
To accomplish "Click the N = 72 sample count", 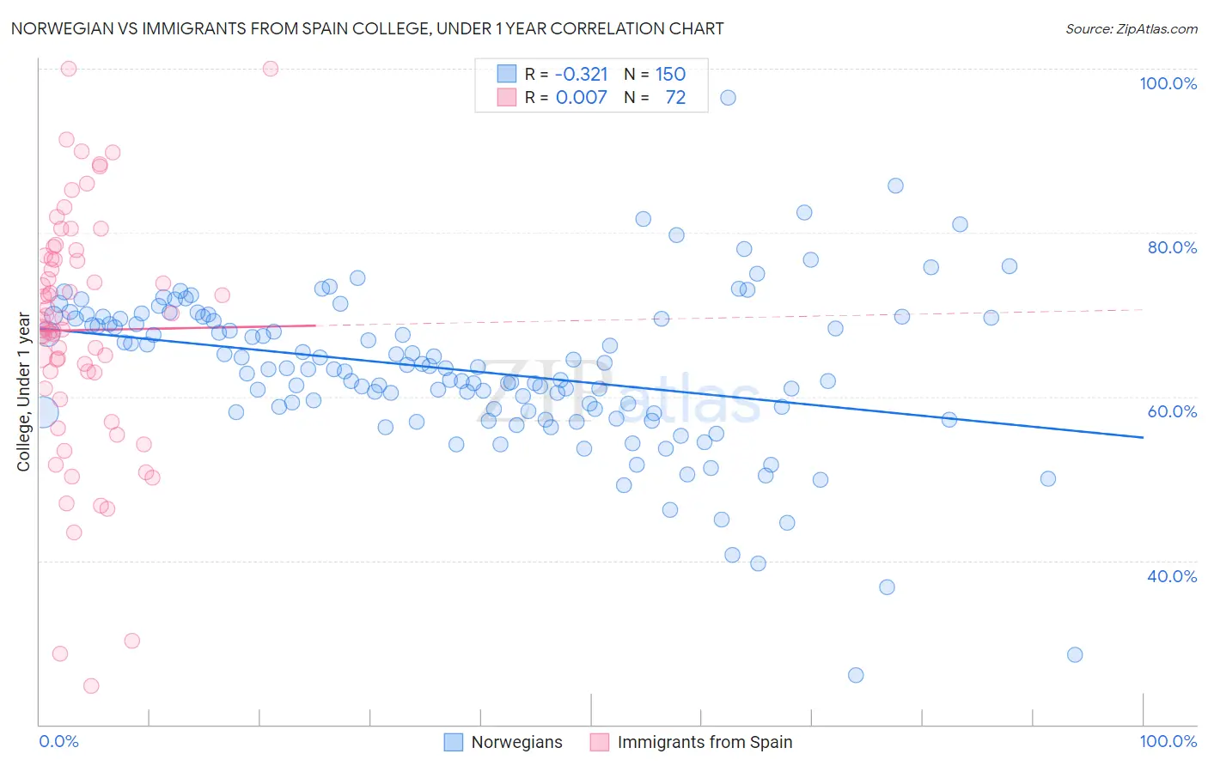I will point(655,97).
